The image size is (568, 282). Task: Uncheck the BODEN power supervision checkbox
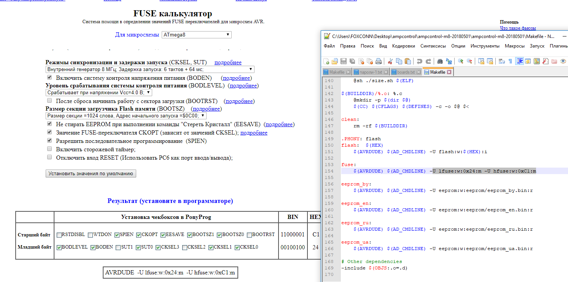coord(49,78)
